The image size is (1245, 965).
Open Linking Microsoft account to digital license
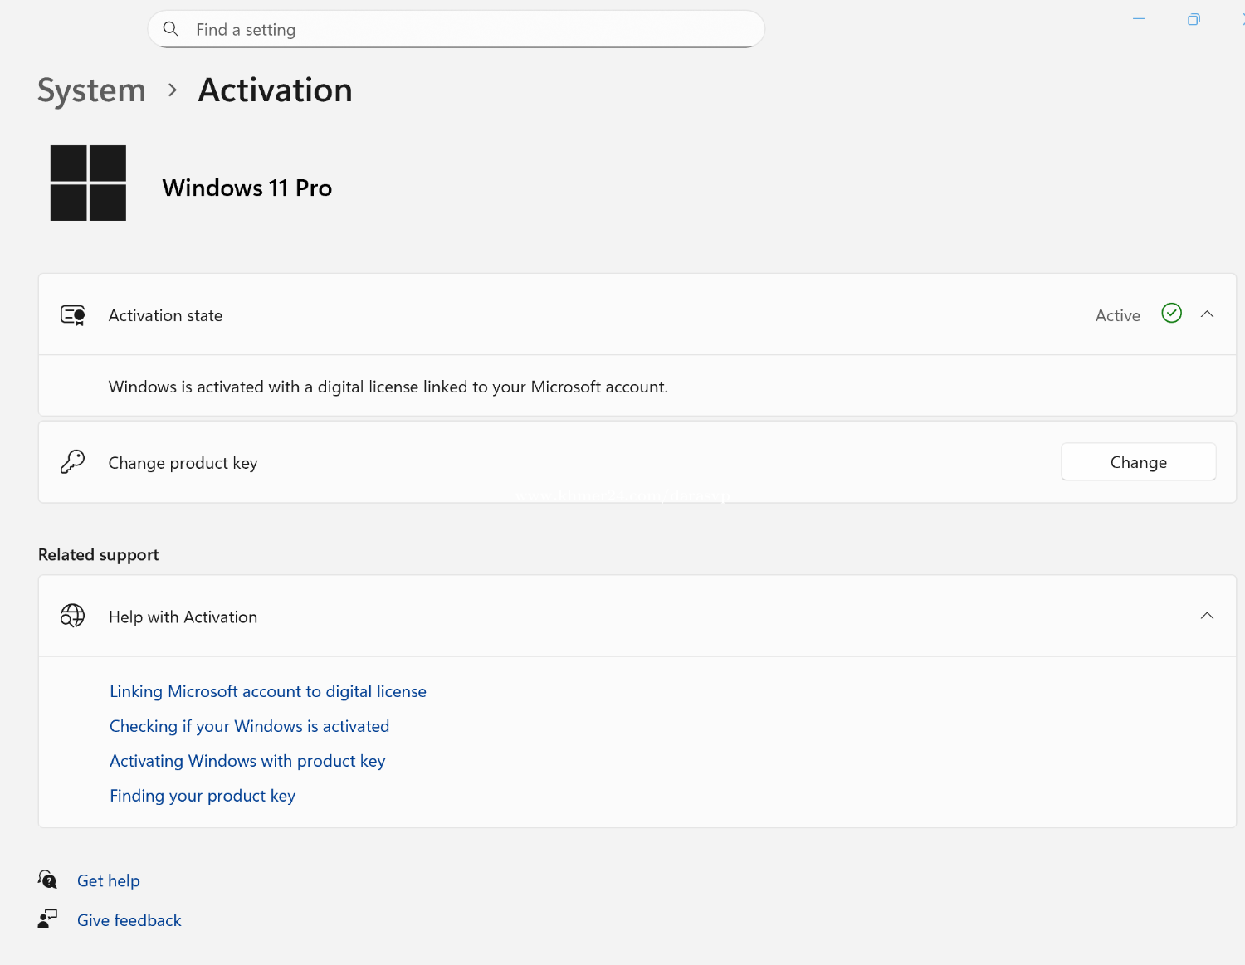[x=267, y=691]
